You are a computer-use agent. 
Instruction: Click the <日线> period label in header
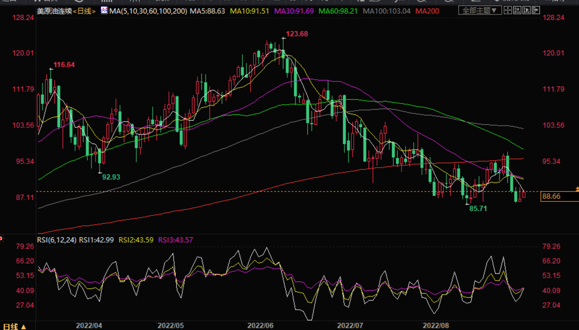click(84, 11)
